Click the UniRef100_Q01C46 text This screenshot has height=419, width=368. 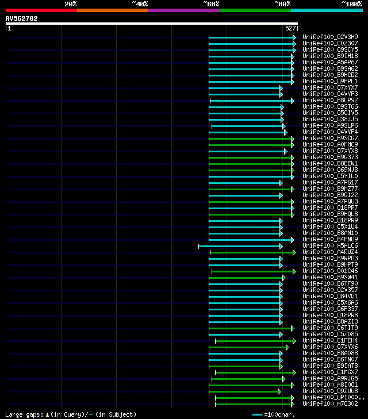pyautogui.click(x=330, y=271)
